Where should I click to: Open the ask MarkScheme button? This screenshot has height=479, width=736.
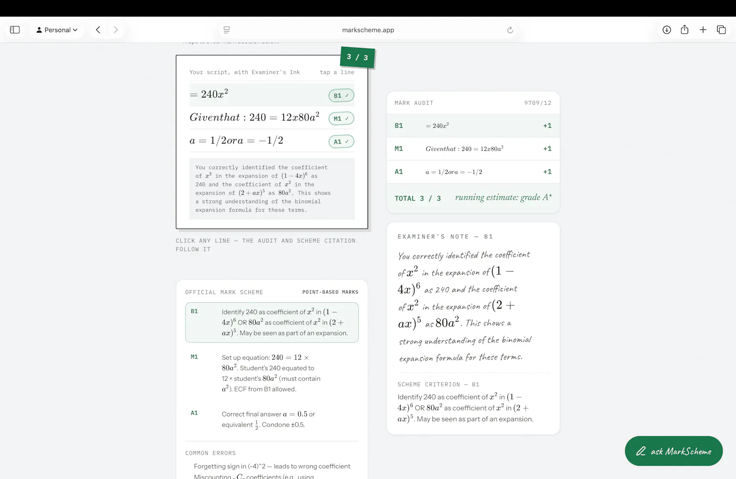click(x=673, y=451)
